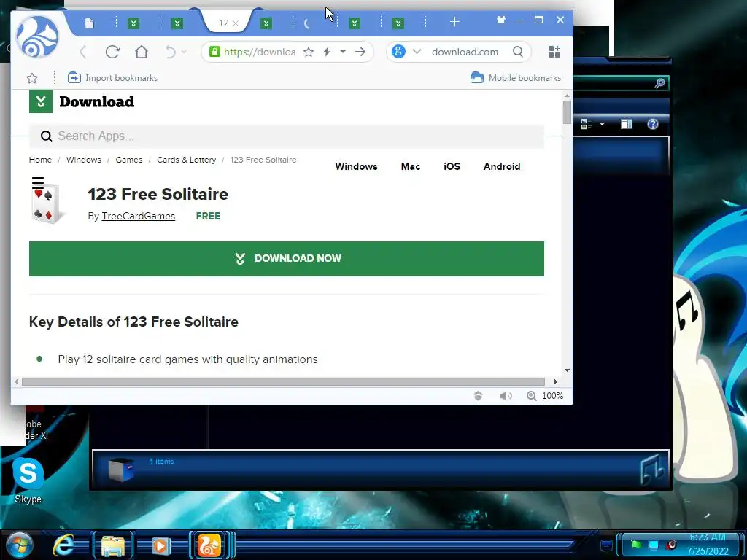Open view options dropdown in background window

point(602,124)
